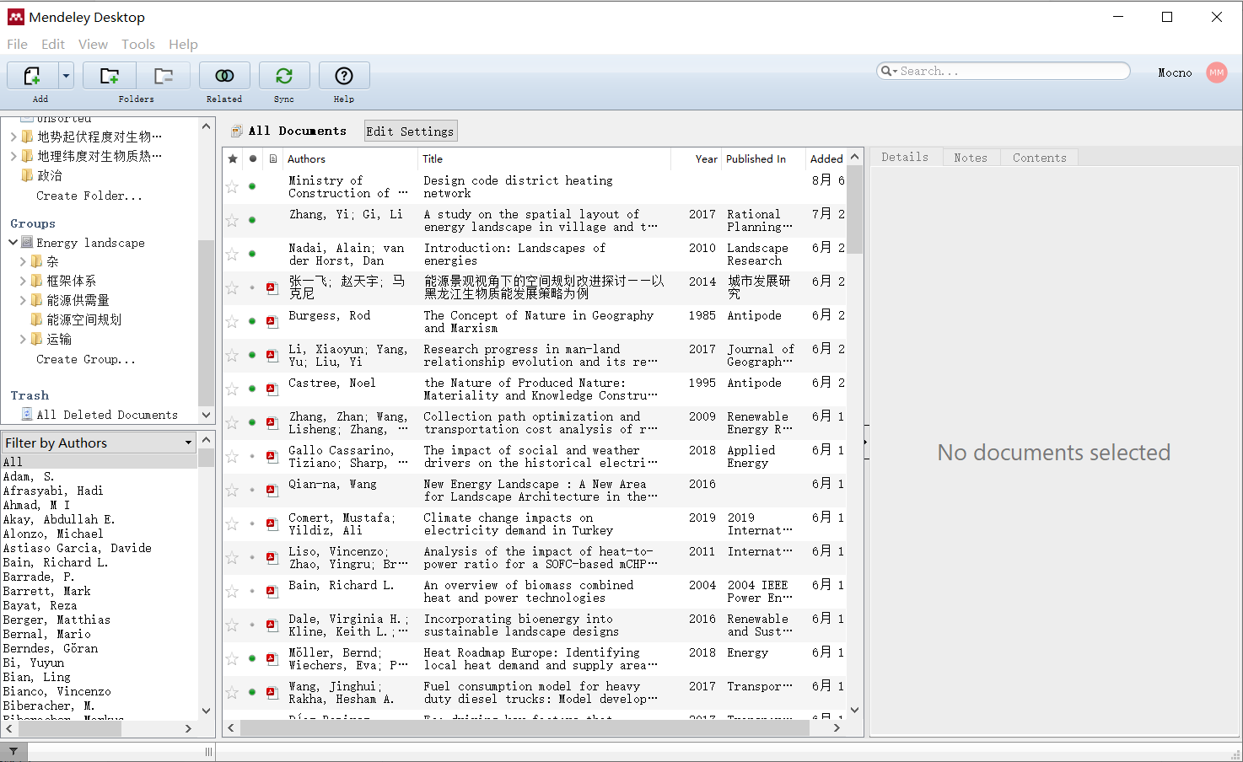Toggle read status dot for Nadai, Alain row
Viewport: 1243px width, 762px height.
point(252,254)
